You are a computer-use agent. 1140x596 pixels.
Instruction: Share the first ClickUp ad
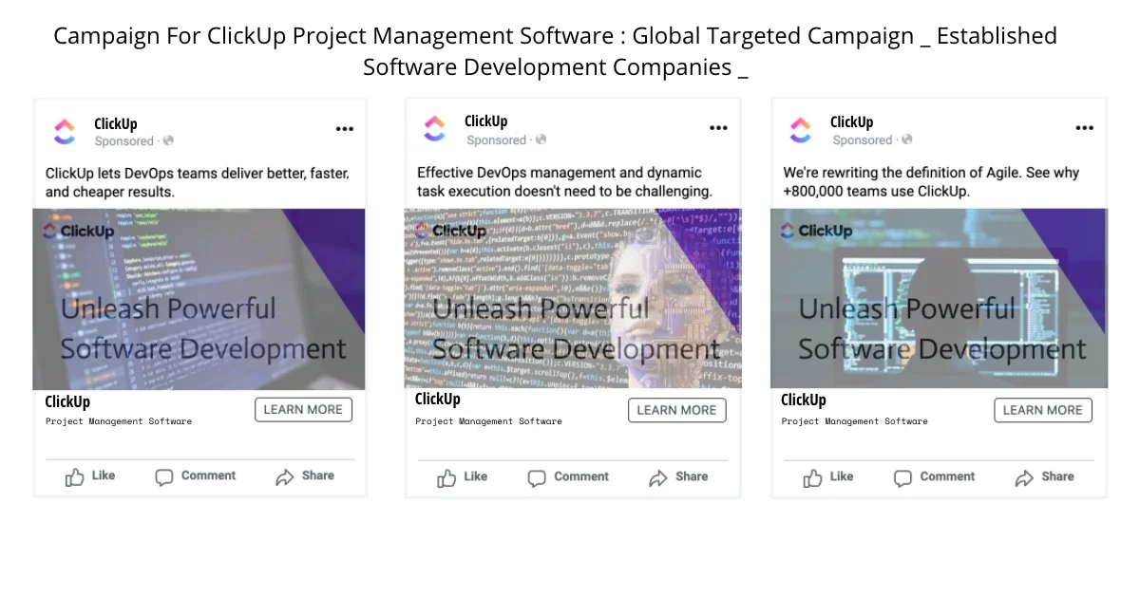(x=305, y=476)
